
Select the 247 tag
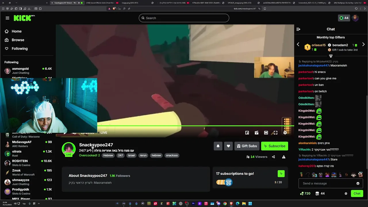(120, 155)
